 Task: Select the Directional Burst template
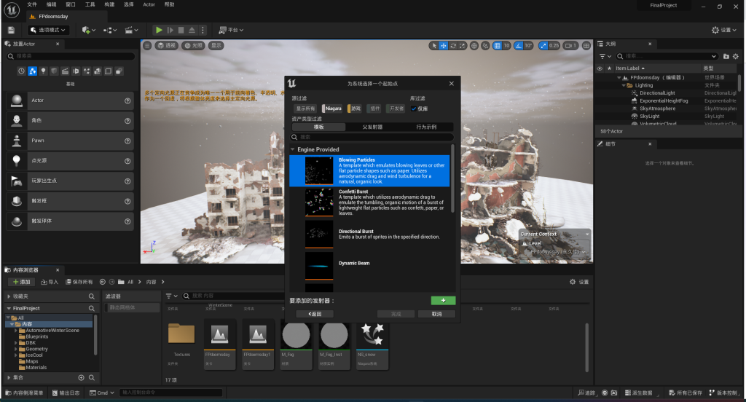[x=369, y=234]
